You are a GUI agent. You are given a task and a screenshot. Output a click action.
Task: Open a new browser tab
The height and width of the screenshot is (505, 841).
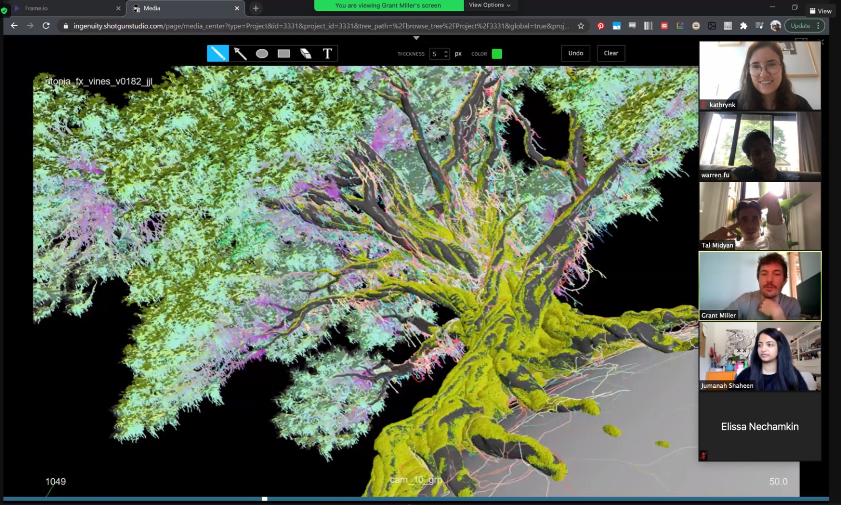[x=255, y=8]
